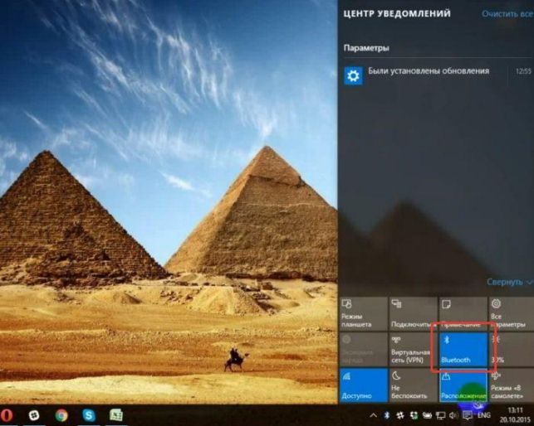Click the Bluetooth system tray icon
Viewport: 534px width, 426px height.
pyautogui.click(x=387, y=415)
